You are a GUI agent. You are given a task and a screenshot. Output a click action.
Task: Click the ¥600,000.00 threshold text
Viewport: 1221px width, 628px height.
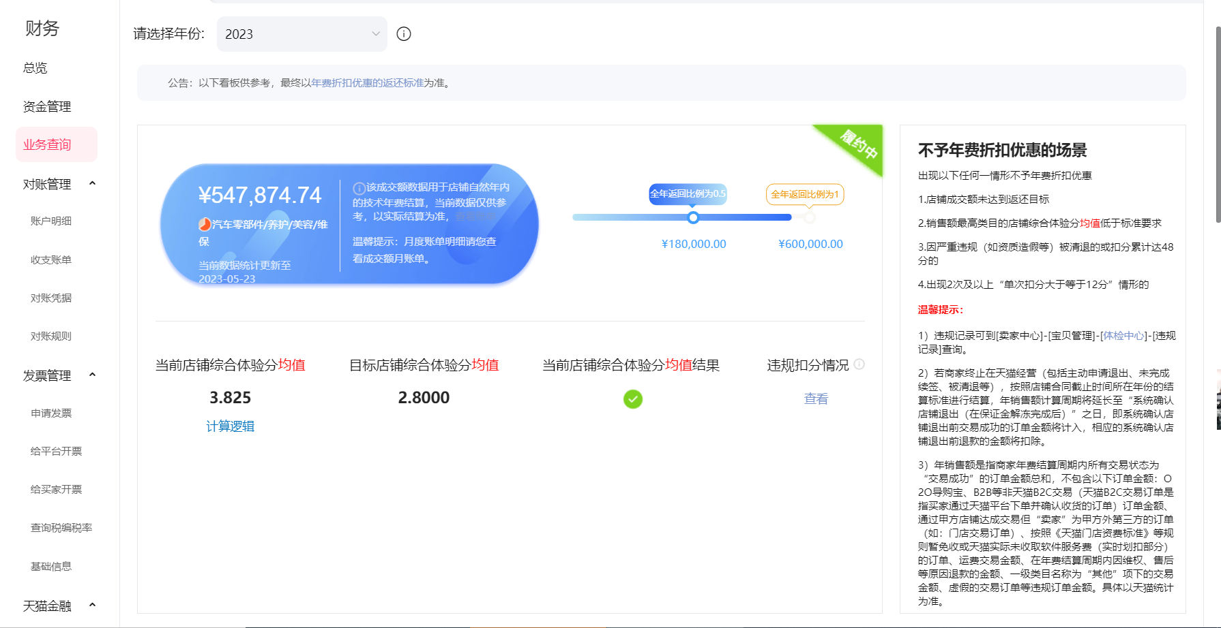(810, 244)
